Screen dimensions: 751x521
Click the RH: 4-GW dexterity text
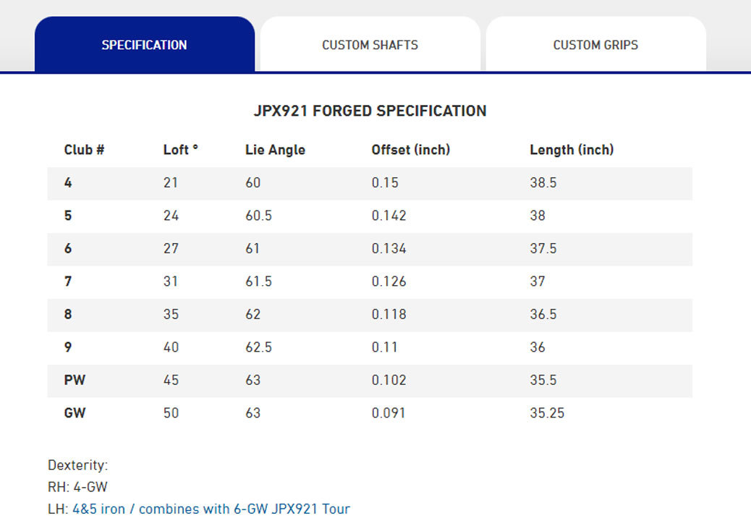[77, 487]
